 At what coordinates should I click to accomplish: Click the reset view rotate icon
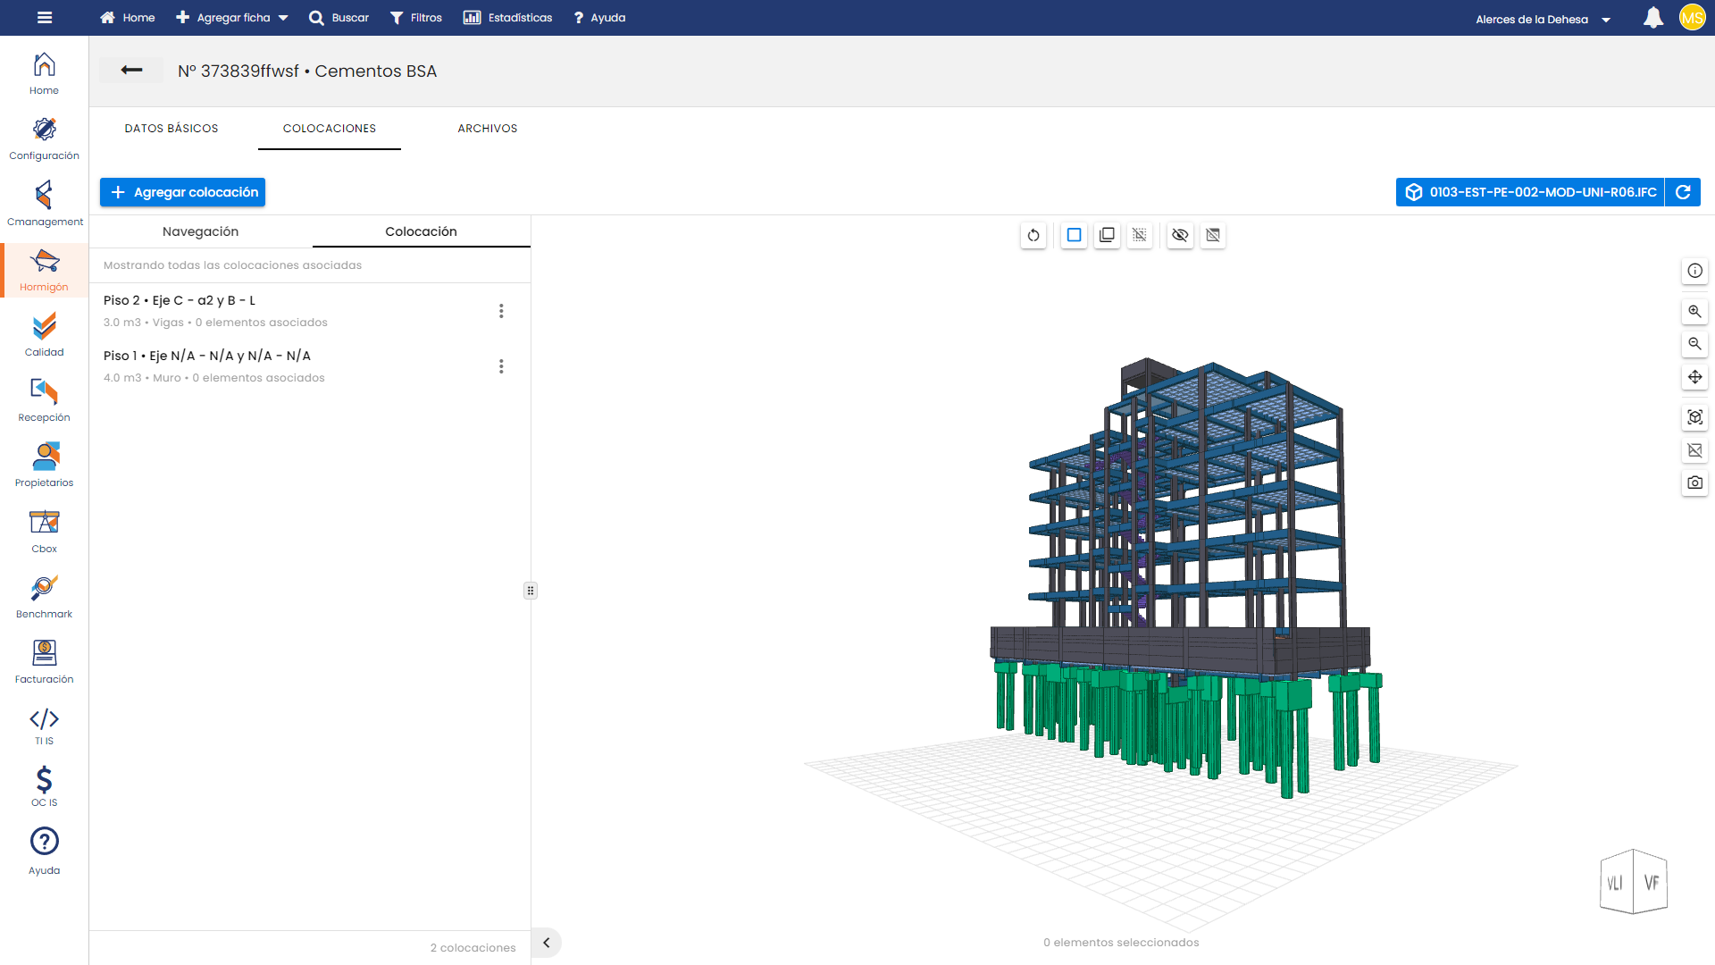(1033, 235)
